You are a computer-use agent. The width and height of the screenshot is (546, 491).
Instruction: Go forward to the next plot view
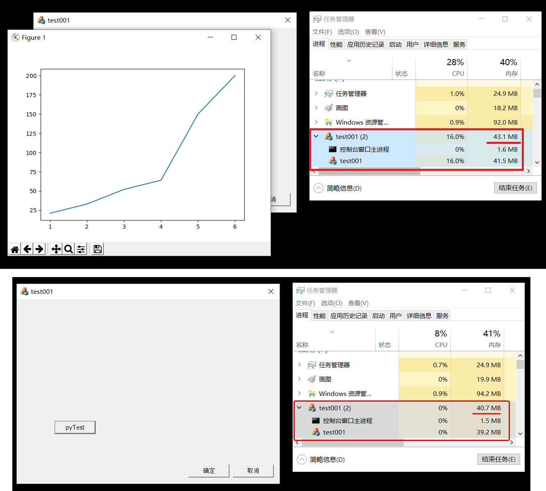(39, 249)
